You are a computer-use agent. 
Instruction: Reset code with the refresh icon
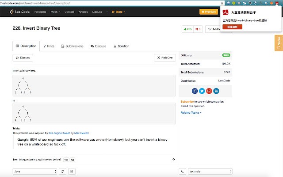[62, 171]
